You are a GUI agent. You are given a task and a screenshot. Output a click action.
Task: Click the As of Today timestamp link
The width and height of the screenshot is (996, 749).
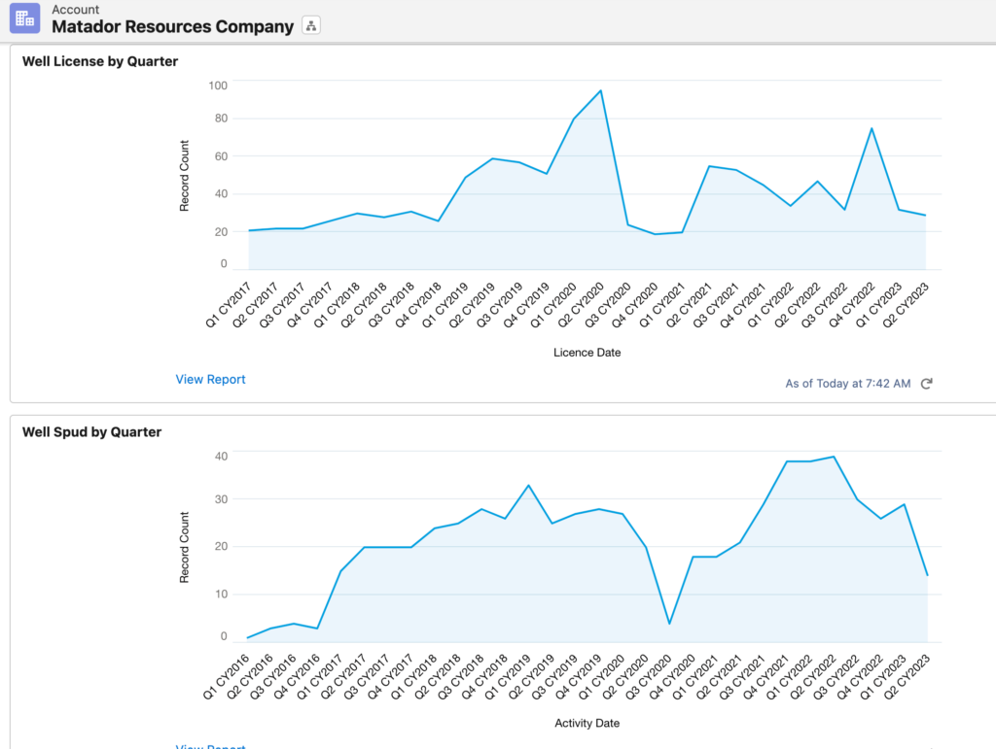[x=845, y=384]
